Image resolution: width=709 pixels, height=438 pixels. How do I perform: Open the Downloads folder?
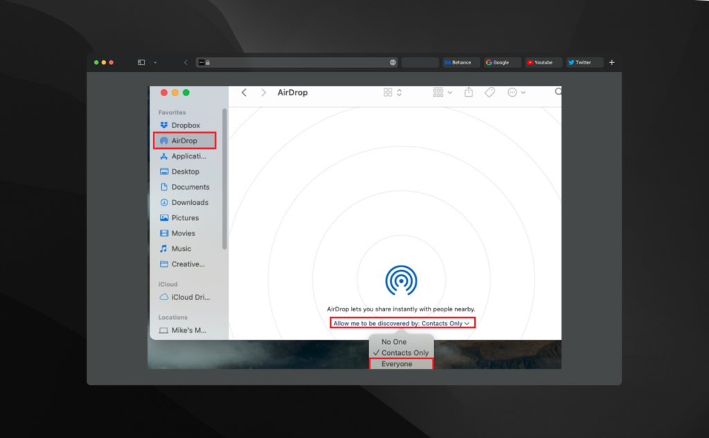[x=188, y=202]
